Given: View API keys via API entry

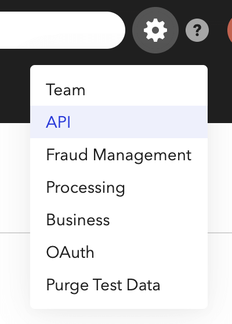Looking at the screenshot, I should (x=119, y=122).
